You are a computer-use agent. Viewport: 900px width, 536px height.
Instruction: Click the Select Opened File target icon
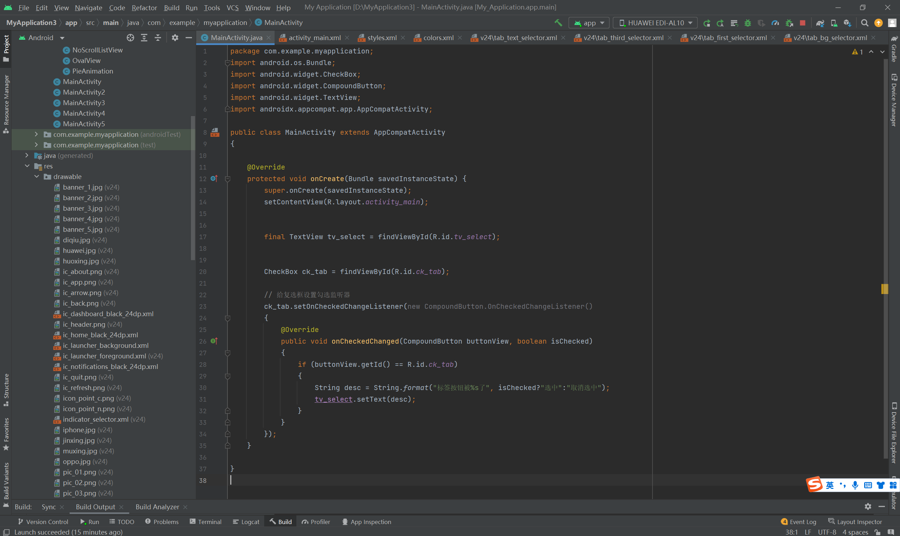pyautogui.click(x=130, y=38)
